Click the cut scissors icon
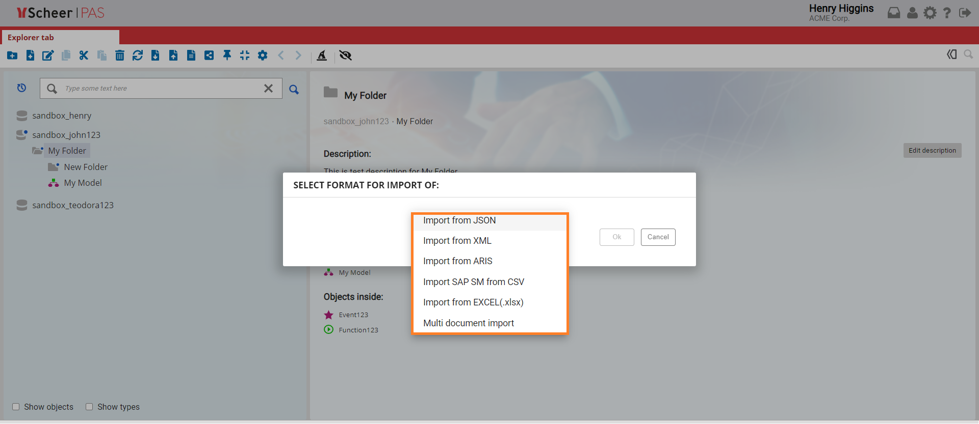The width and height of the screenshot is (979, 424). coord(84,55)
